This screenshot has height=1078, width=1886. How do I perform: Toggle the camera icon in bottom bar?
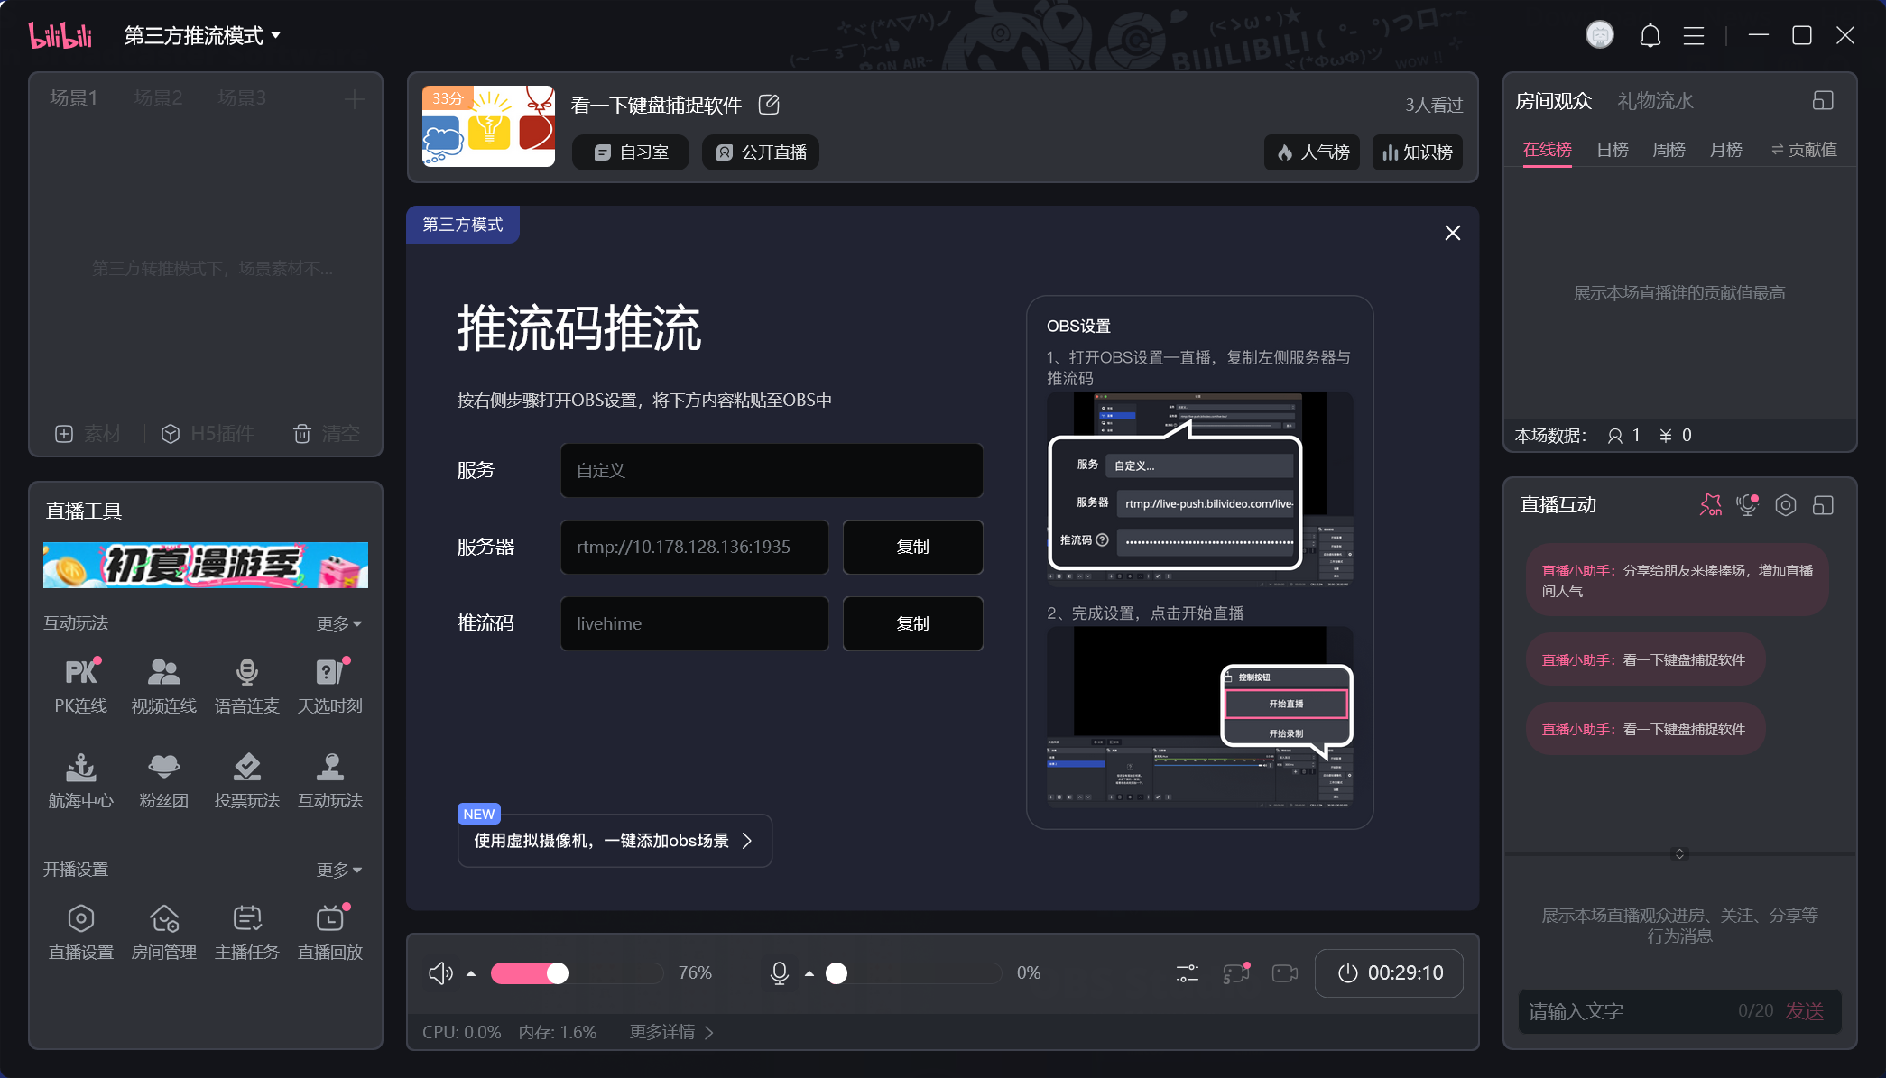(1284, 973)
